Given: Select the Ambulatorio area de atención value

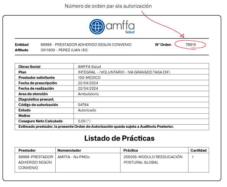Looking at the screenshot, I should [x=88, y=94].
